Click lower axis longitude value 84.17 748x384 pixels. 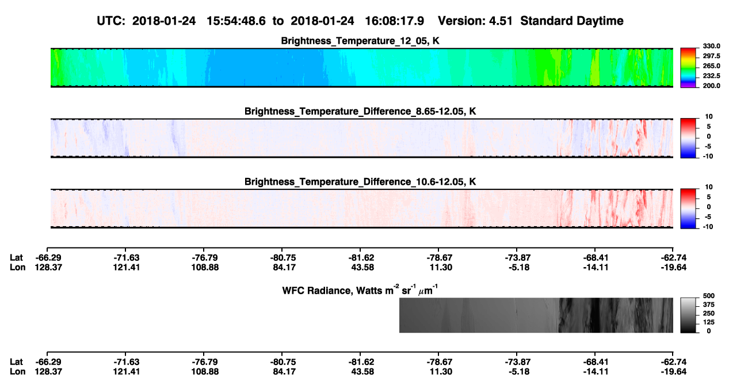point(282,372)
